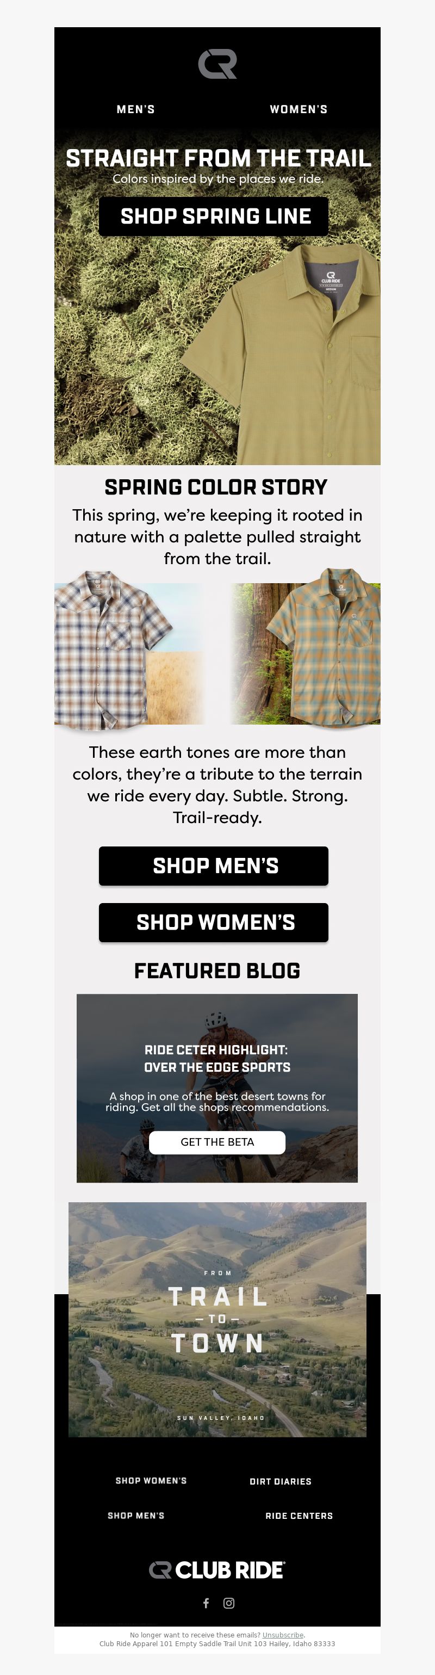Screen dimensions: 435x1675
Task: Open the Instagram icon in footer
Action: pyautogui.click(x=229, y=1603)
